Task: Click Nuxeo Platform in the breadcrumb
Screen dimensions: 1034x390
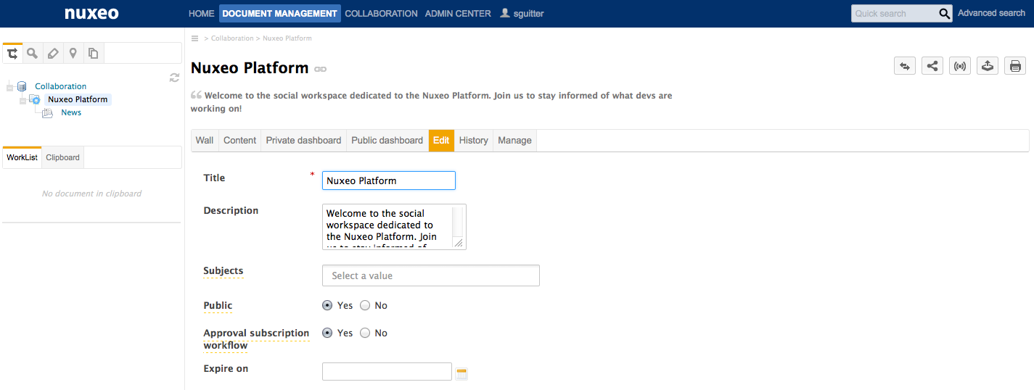Action: point(287,38)
